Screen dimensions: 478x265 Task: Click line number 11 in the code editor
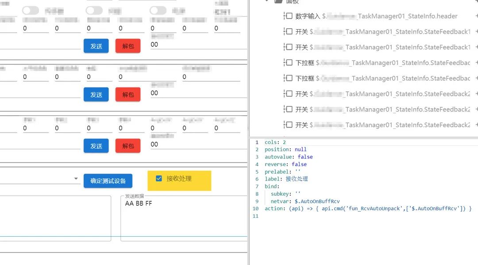pos(255,216)
